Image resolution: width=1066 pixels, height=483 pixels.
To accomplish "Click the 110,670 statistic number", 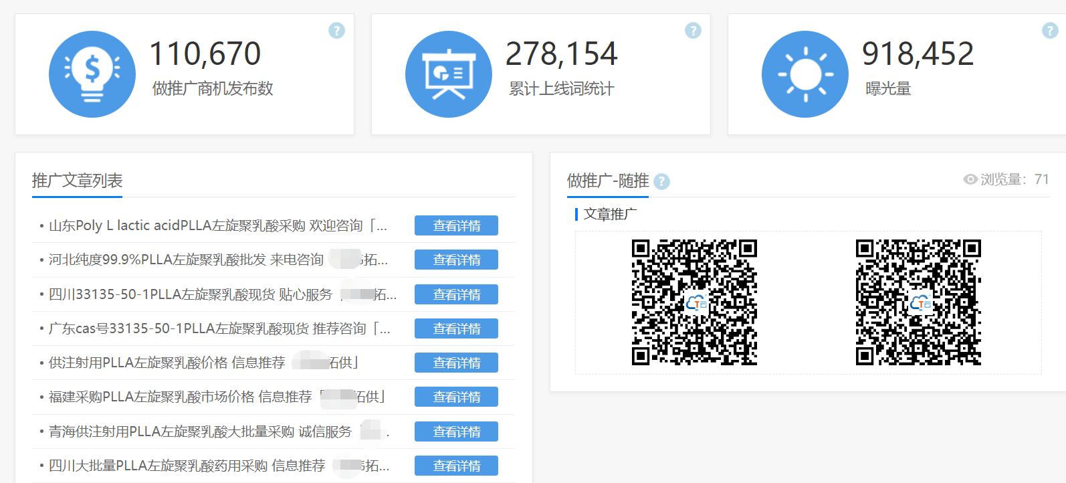I will click(x=205, y=54).
